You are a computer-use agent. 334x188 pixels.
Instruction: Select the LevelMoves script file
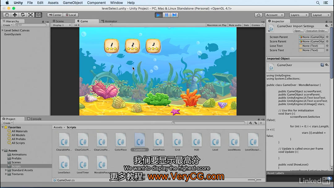pyautogui.click(x=234, y=142)
